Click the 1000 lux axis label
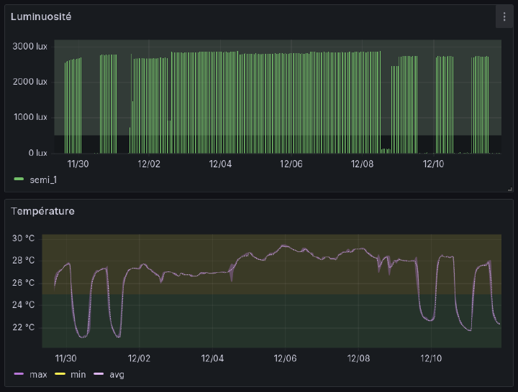Viewport: 518px width, 392px height. [30, 117]
